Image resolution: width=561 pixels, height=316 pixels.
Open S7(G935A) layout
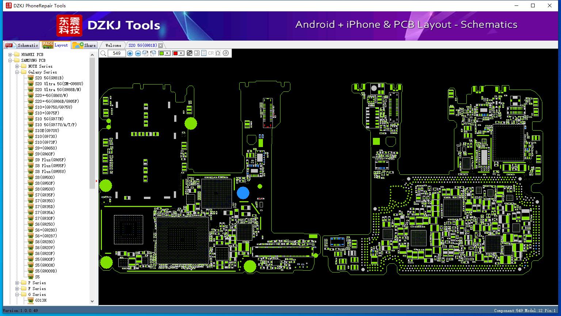point(45,212)
